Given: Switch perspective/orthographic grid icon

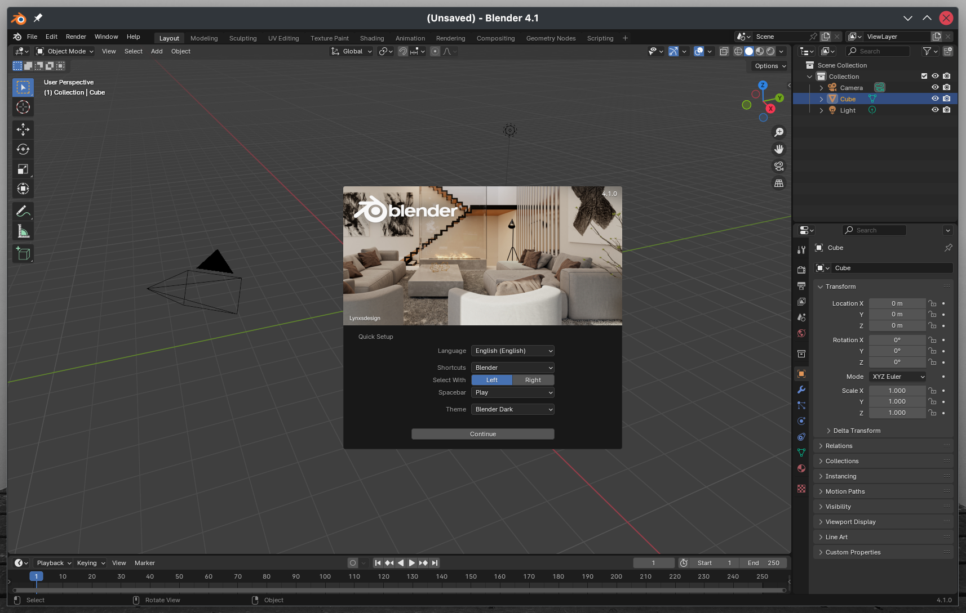Looking at the screenshot, I should pyautogui.click(x=779, y=183).
